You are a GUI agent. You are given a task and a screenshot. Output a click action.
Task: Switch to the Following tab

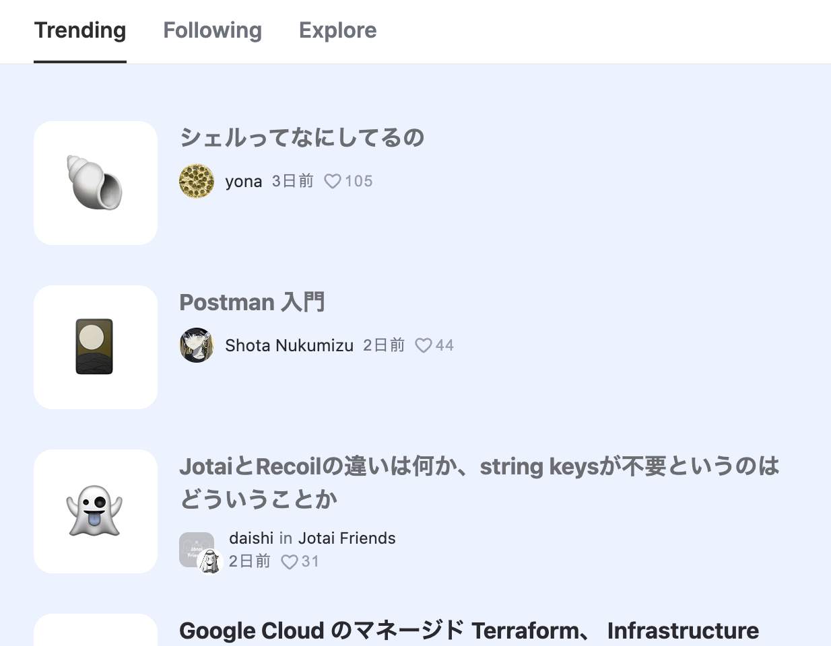pyautogui.click(x=213, y=30)
